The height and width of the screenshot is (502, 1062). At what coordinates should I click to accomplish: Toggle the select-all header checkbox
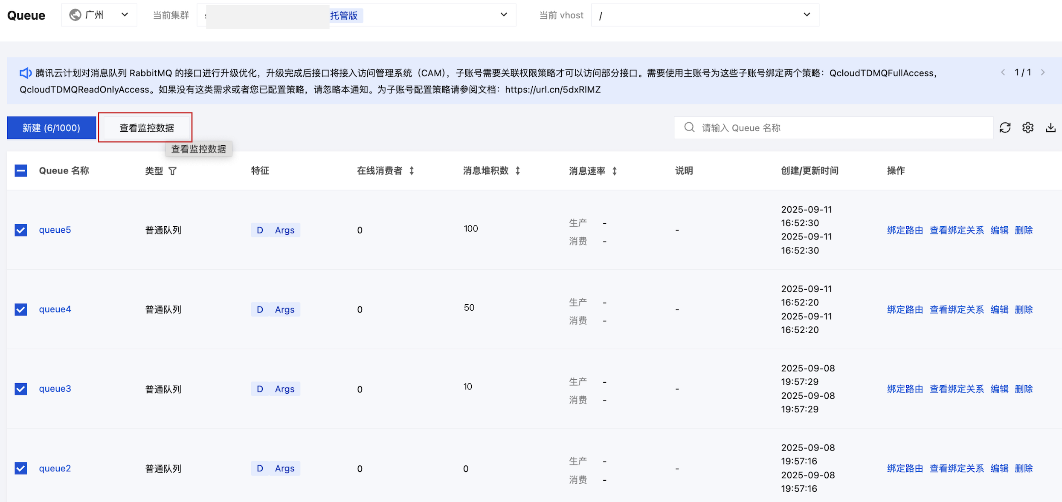click(x=21, y=171)
